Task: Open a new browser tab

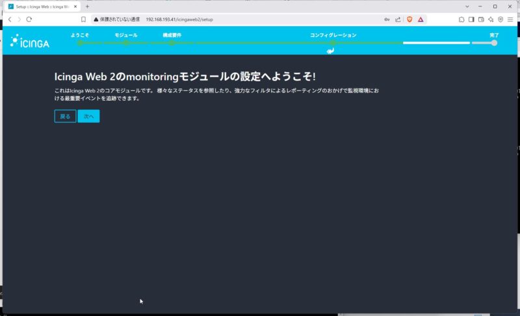Action: (x=87, y=7)
